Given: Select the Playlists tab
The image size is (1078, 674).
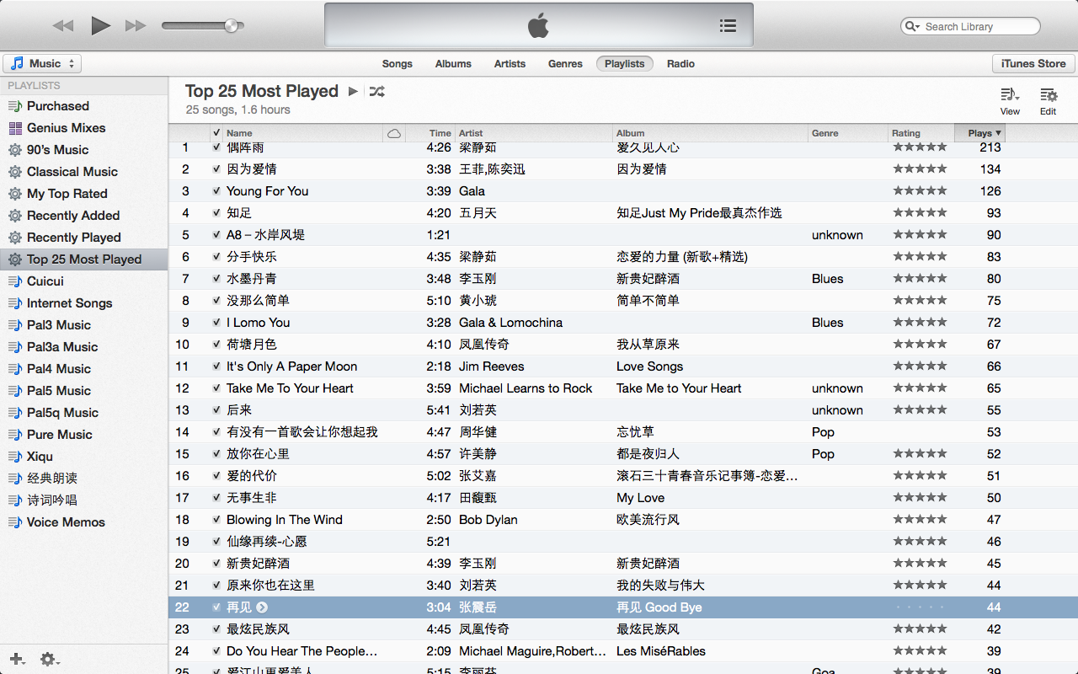Looking at the screenshot, I should (x=624, y=63).
